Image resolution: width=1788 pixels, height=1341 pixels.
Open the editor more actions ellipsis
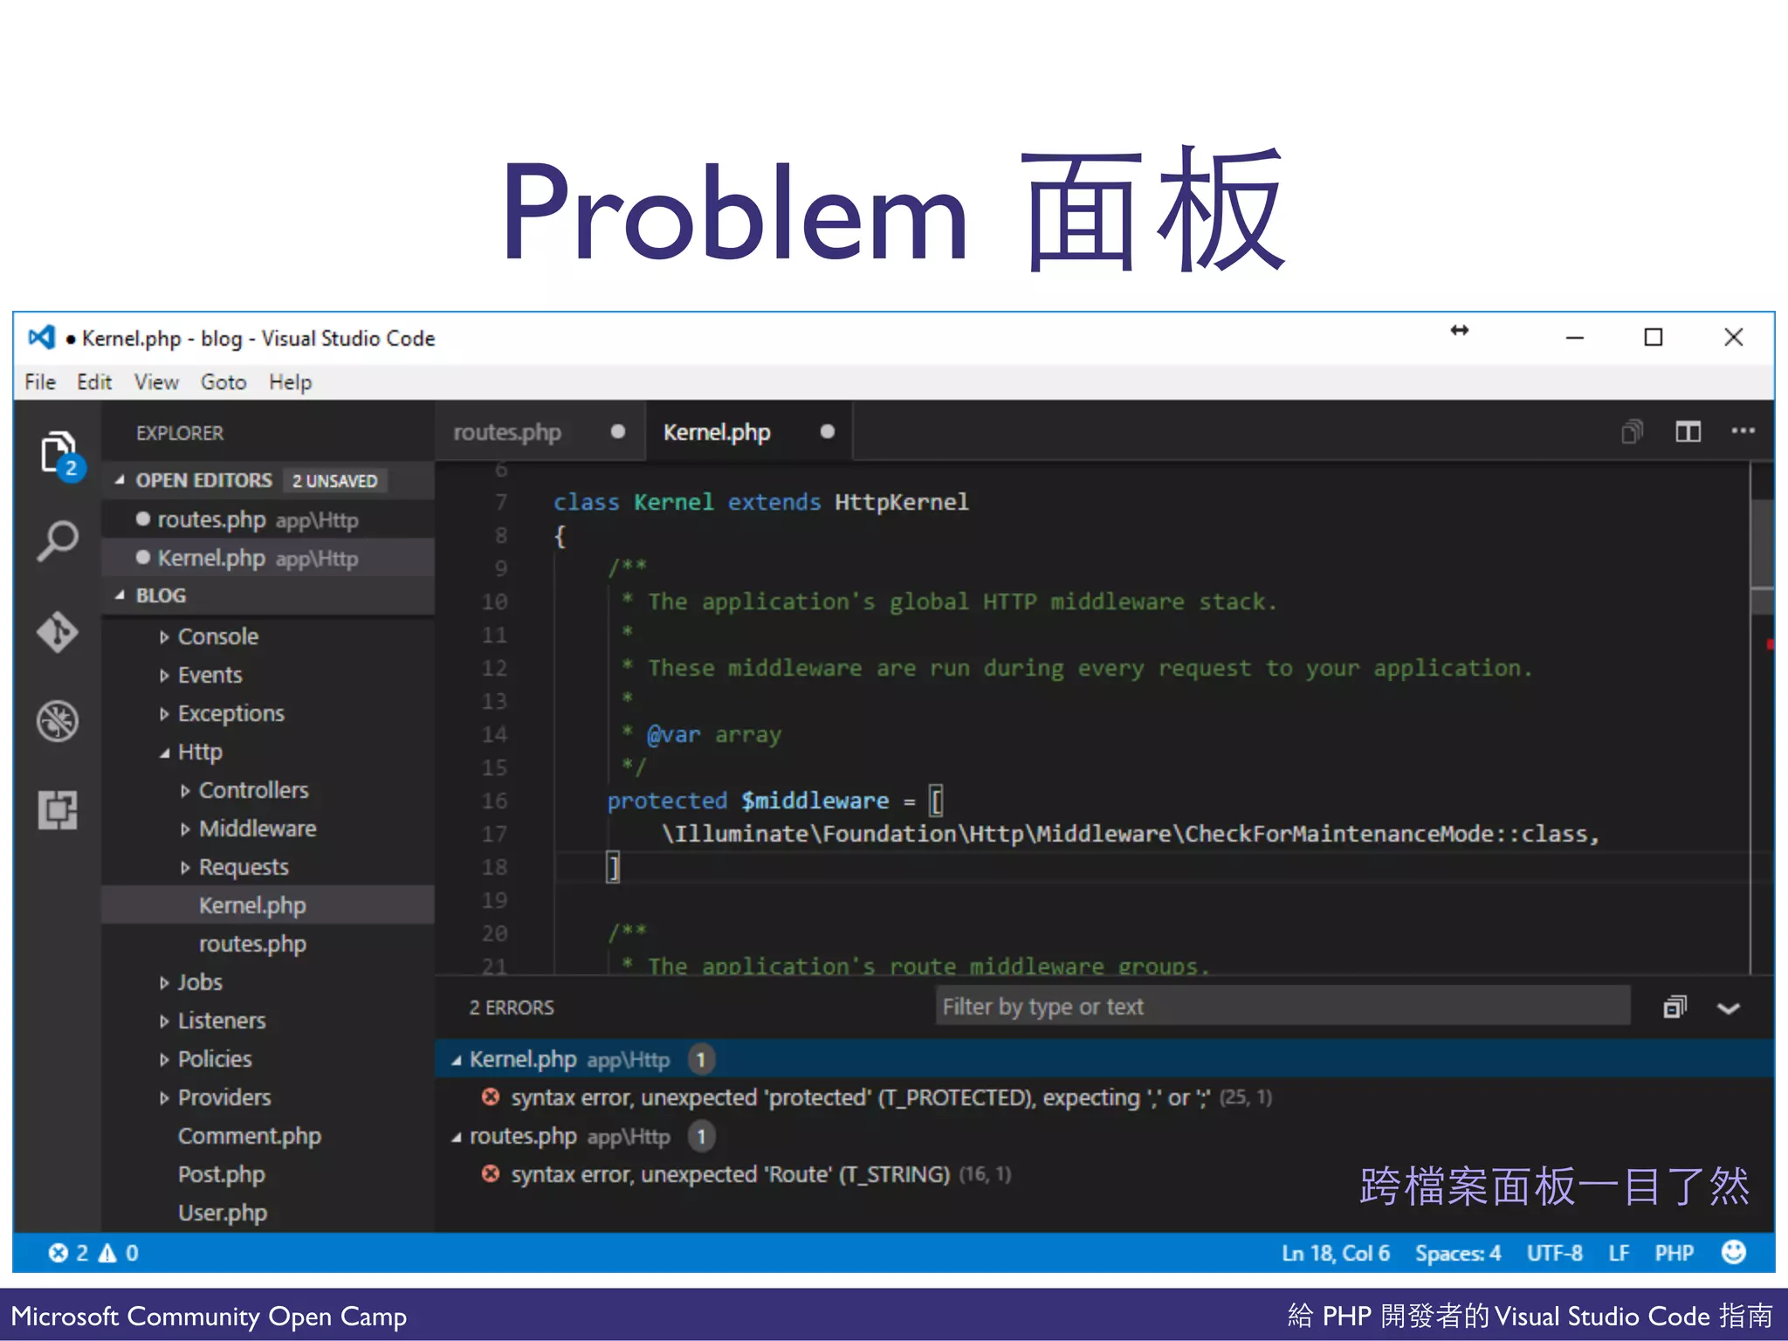tap(1743, 430)
